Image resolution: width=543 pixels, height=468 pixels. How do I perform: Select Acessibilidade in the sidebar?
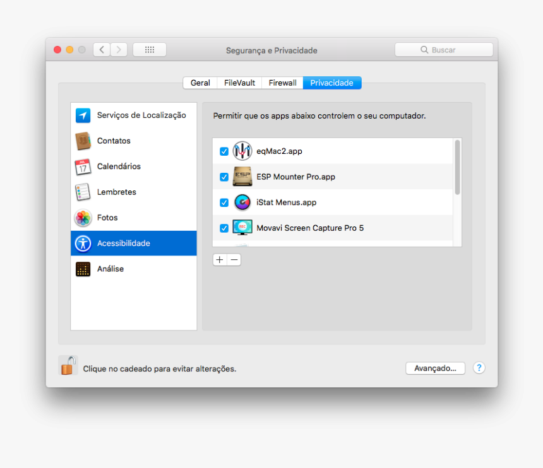point(134,243)
